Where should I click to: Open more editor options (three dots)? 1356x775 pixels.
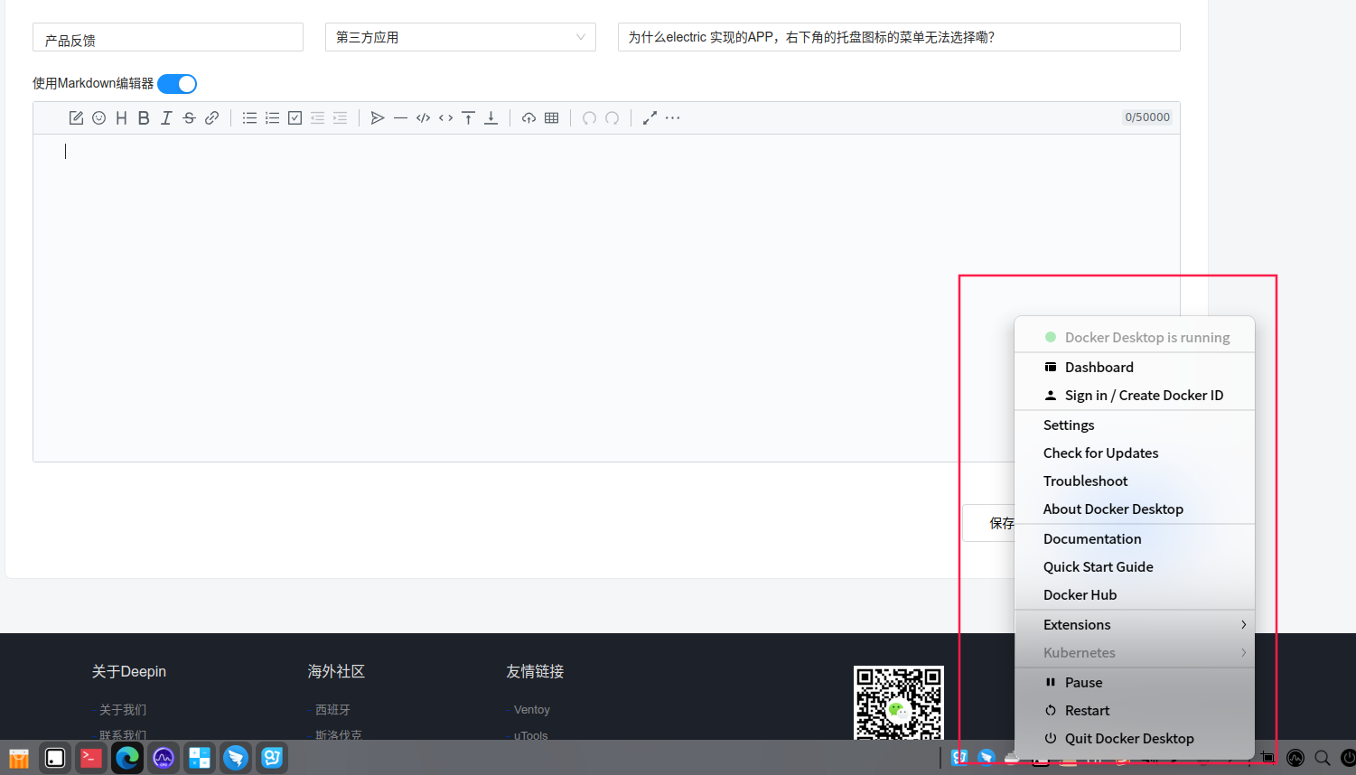pos(672,118)
